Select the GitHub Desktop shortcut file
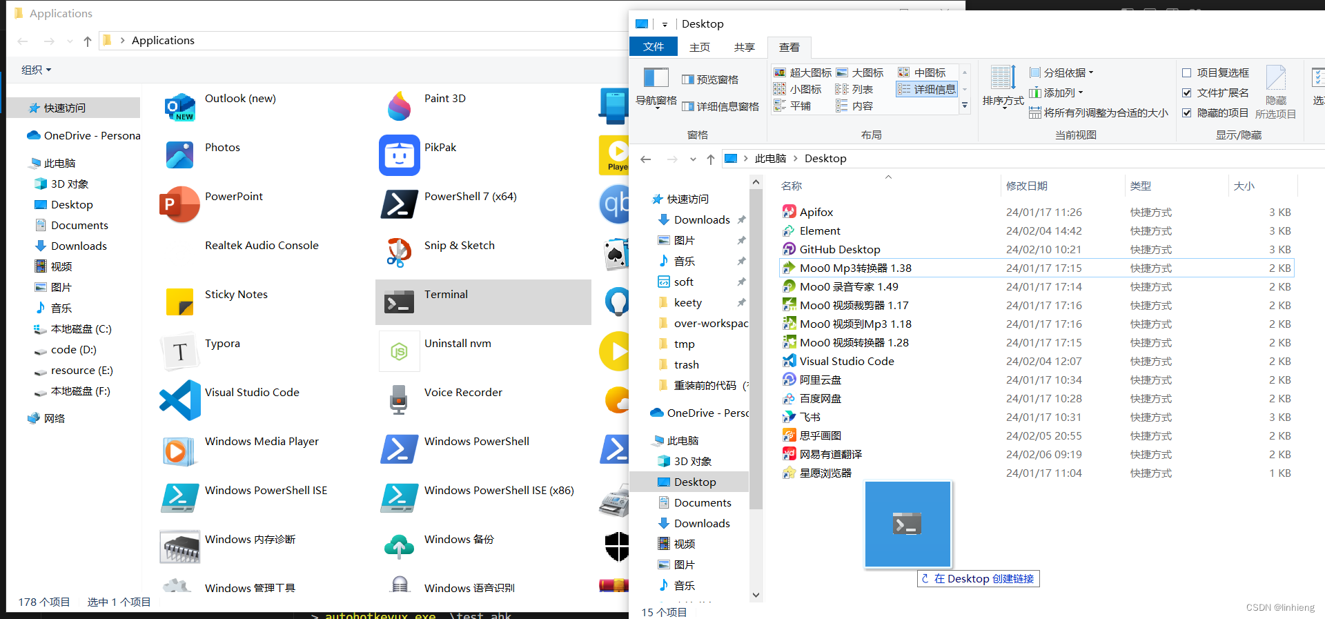The width and height of the screenshot is (1325, 619). (x=840, y=249)
